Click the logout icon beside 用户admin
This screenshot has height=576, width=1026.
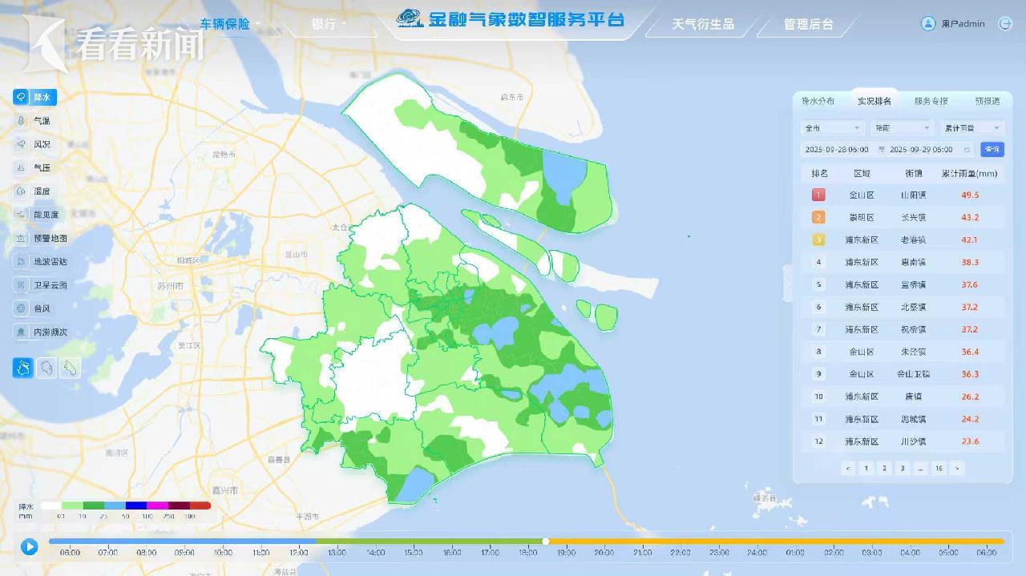(1004, 24)
